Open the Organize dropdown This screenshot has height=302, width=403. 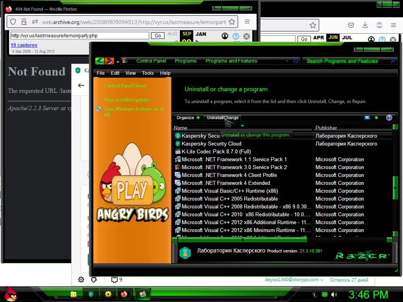188,118
